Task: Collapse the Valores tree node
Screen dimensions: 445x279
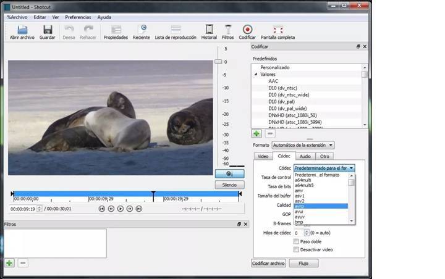Action: (x=256, y=74)
